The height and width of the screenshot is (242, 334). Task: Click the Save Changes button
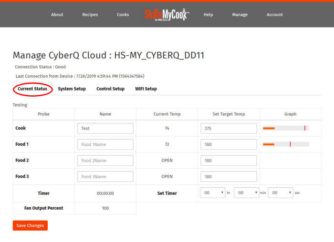click(30, 225)
